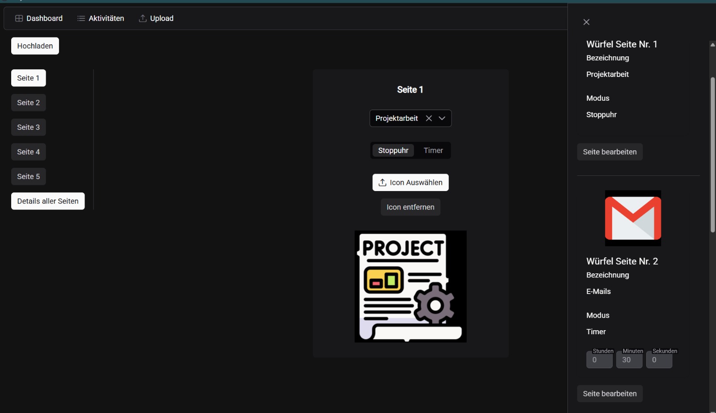716x413 pixels.
Task: Close the side panel with X icon
Action: pyautogui.click(x=586, y=22)
